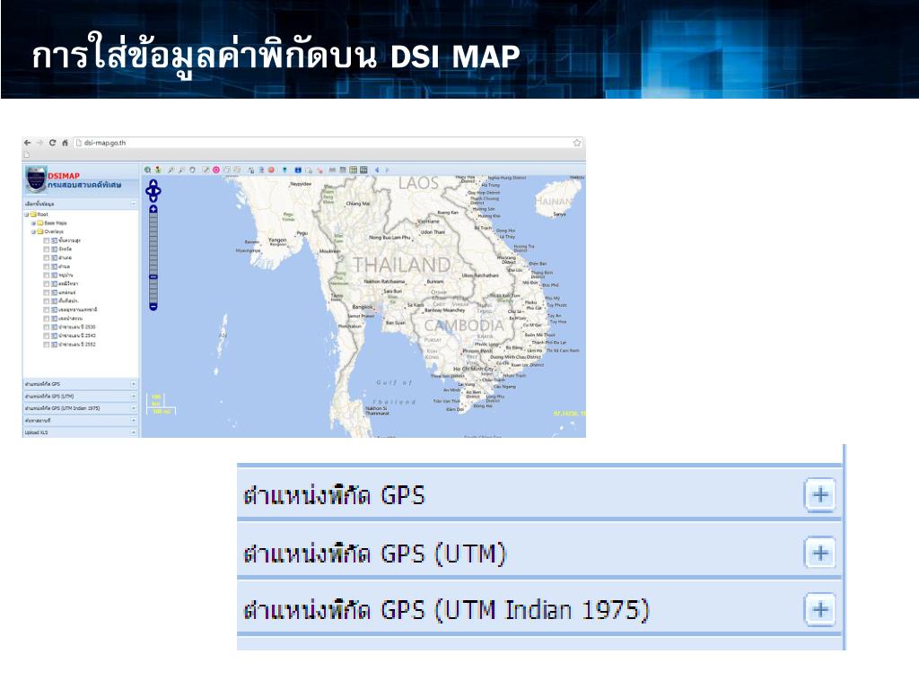Expand GPS (UTM) plus button in enlarged panel
The image size is (919, 689).
click(820, 553)
